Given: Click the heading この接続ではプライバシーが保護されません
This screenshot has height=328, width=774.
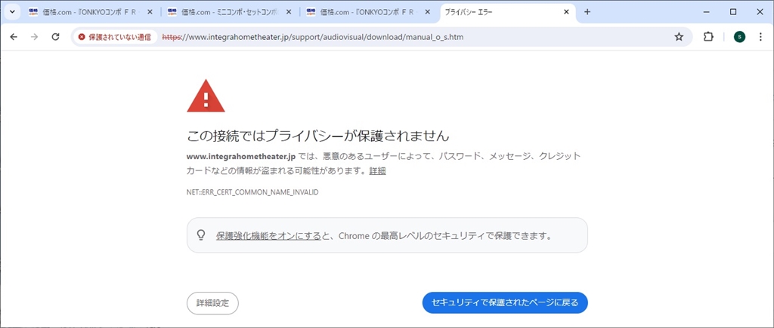Looking at the screenshot, I should 318,136.
